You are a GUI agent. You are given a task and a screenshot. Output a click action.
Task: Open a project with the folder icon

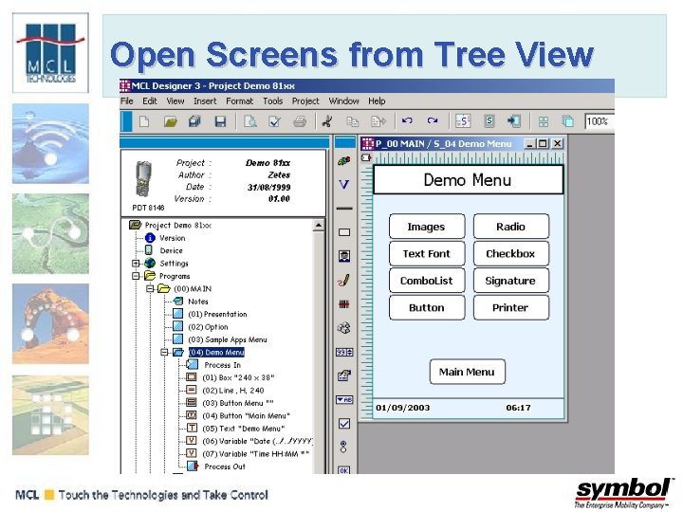(x=171, y=121)
